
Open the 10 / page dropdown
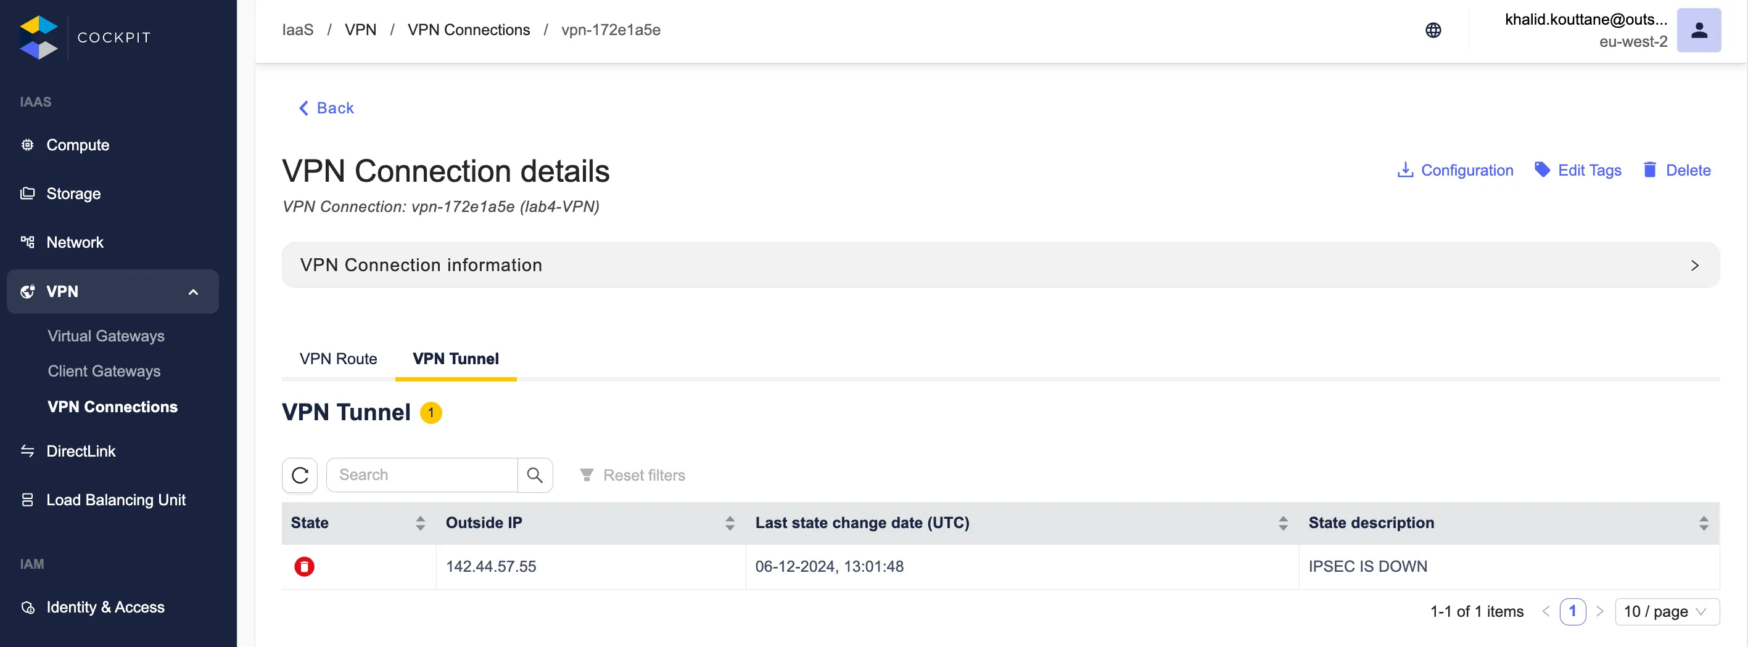click(x=1667, y=612)
